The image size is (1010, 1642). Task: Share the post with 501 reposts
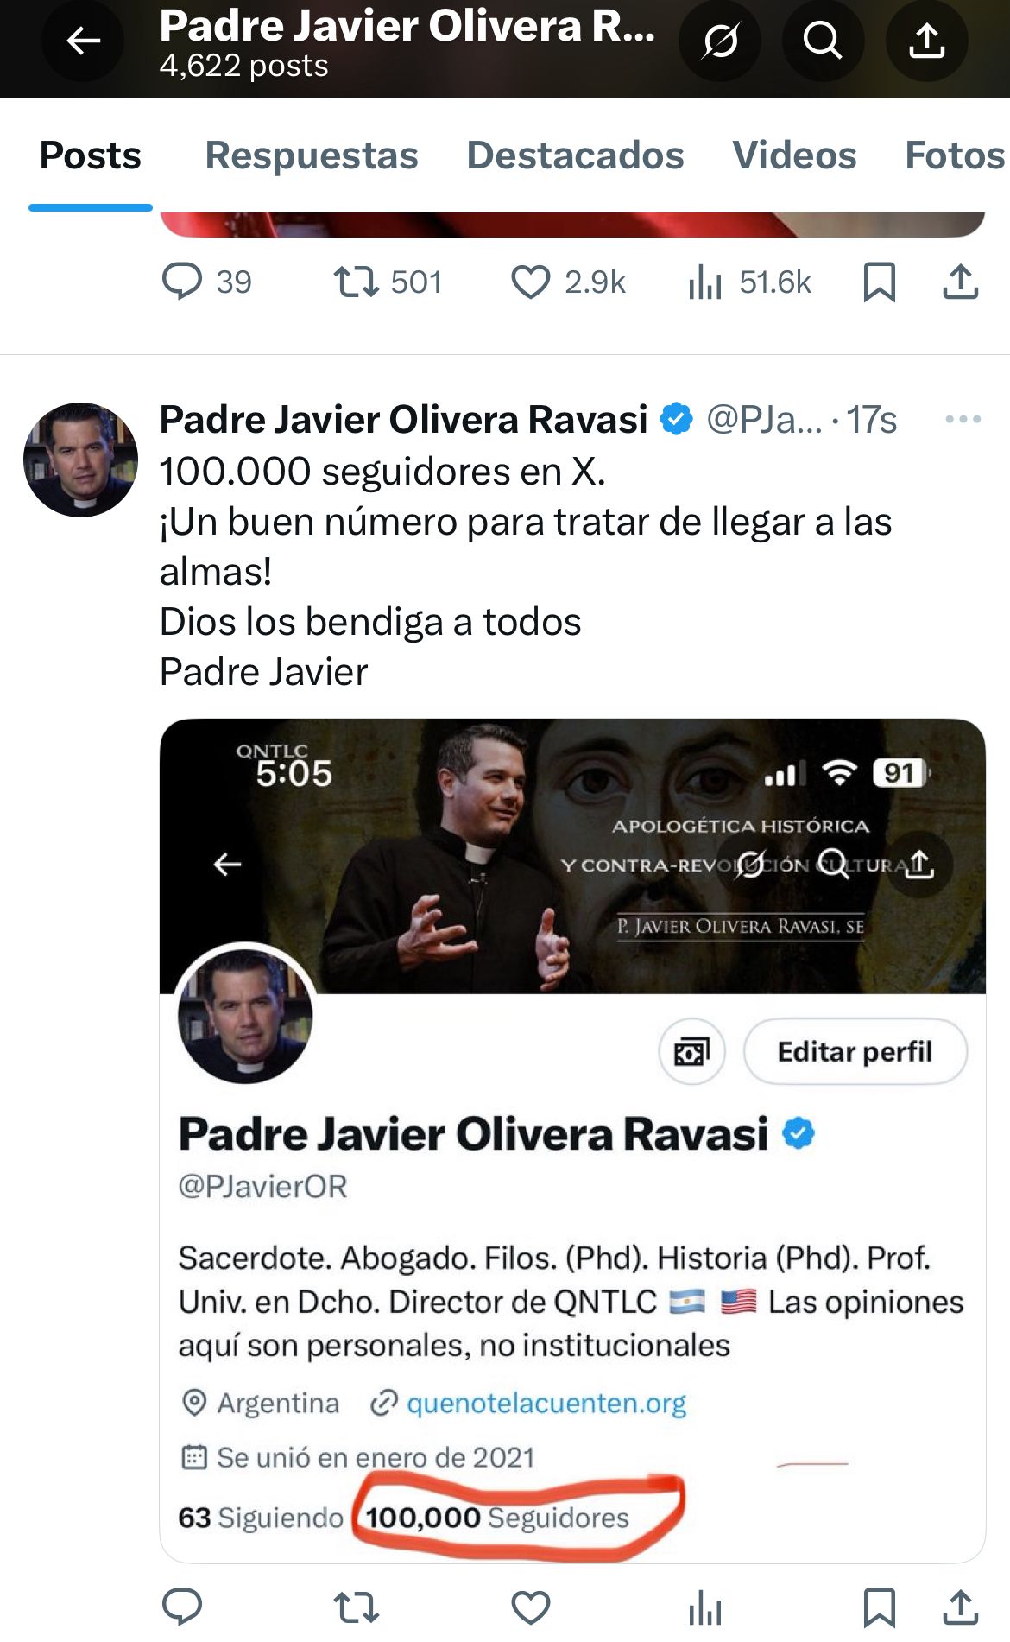click(960, 282)
